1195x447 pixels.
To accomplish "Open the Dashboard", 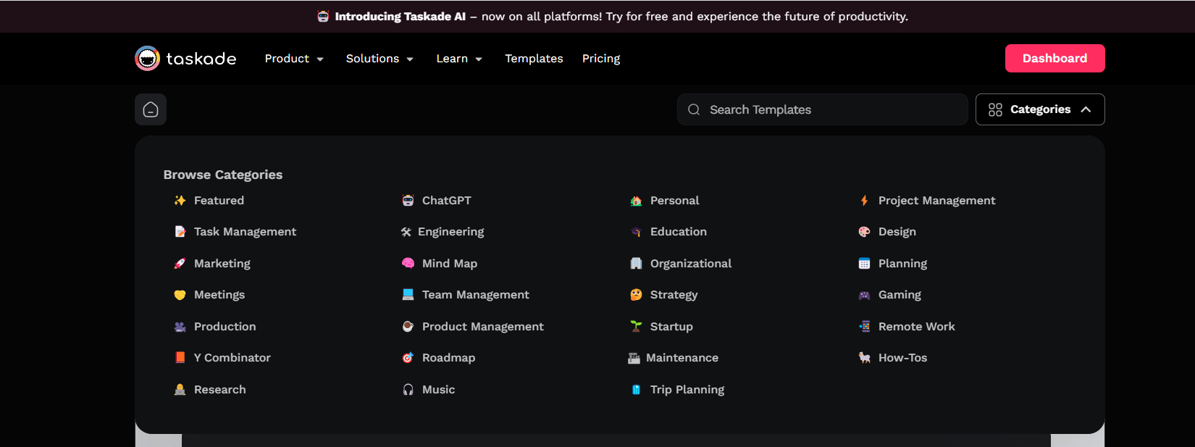I will pos(1054,59).
